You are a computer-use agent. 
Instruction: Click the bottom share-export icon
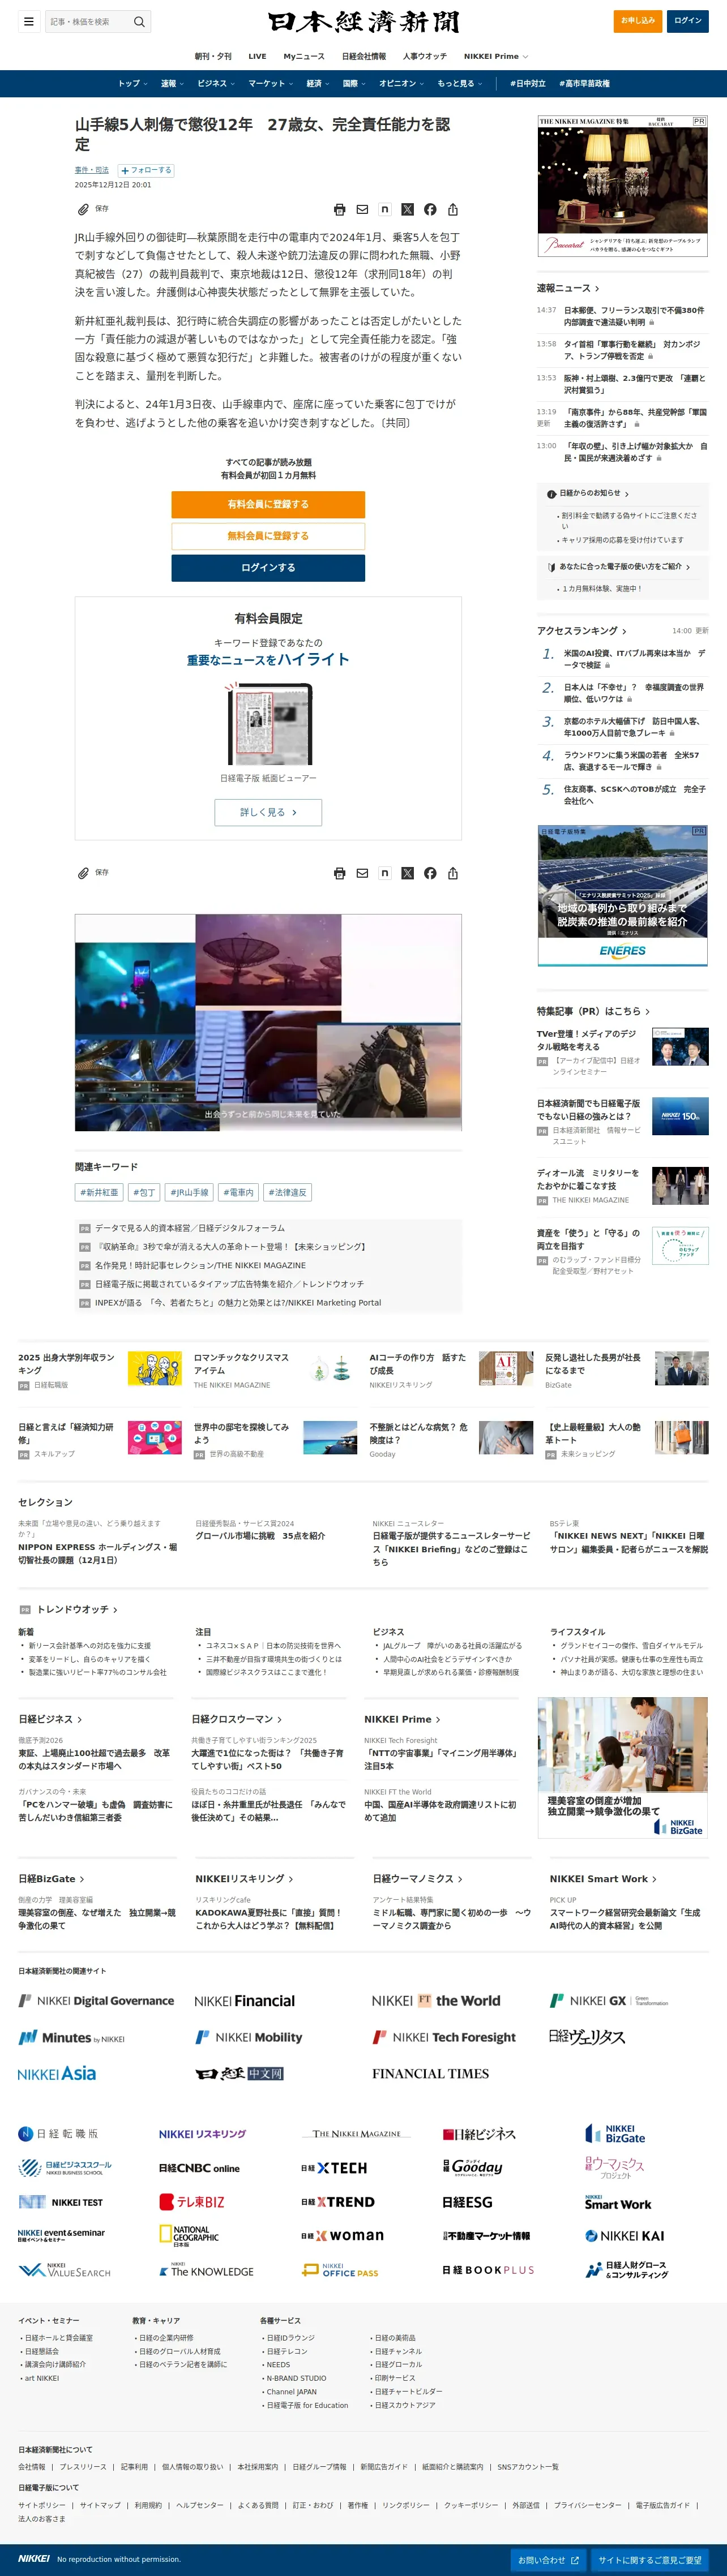click(x=453, y=873)
